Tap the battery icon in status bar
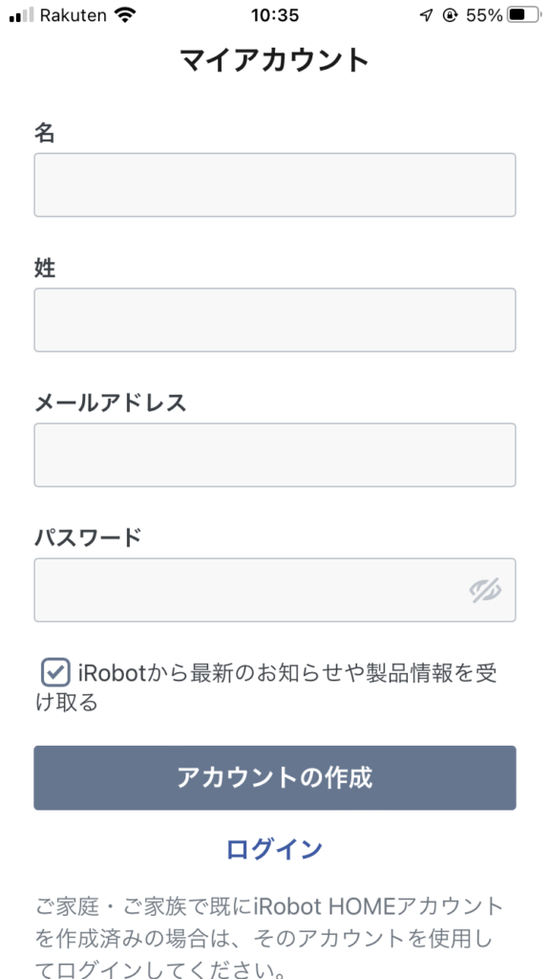Viewport: 550px width, 979px height. pos(522,15)
